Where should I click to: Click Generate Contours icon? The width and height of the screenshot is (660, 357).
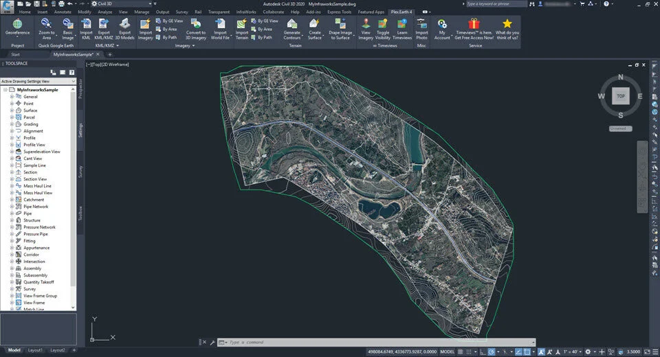pos(291,25)
